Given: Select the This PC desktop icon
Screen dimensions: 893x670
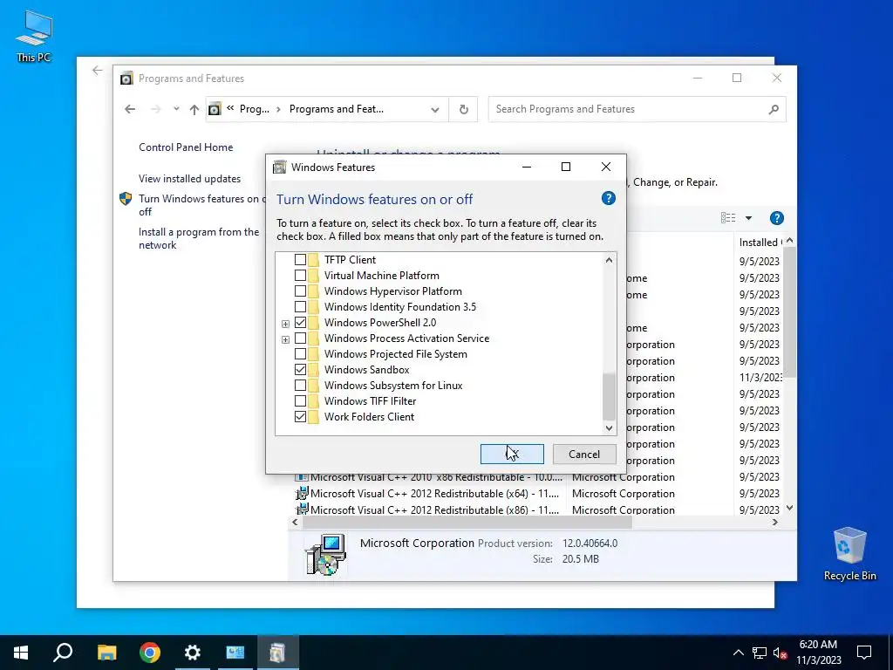Looking at the screenshot, I should 34,37.
